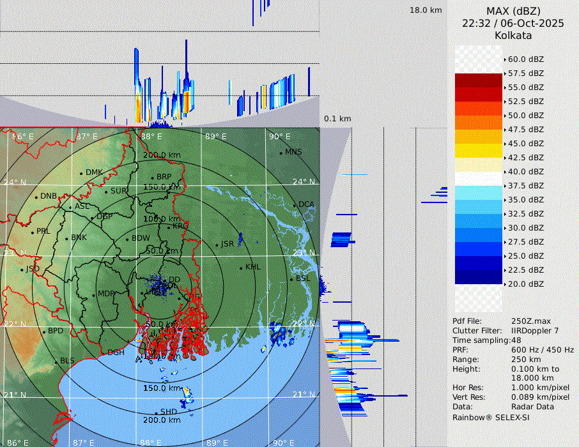
Task: Click the 50.0 dBZ legend label
Action: pos(525,116)
